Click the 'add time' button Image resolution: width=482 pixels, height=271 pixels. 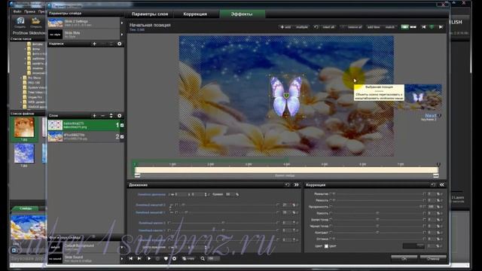pyautogui.click(x=374, y=27)
